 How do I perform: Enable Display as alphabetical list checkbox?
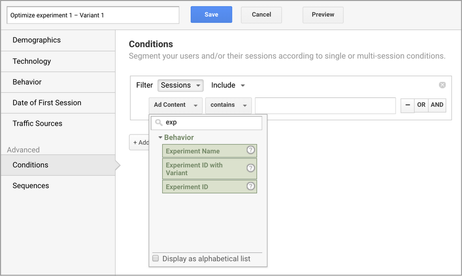pos(156,258)
